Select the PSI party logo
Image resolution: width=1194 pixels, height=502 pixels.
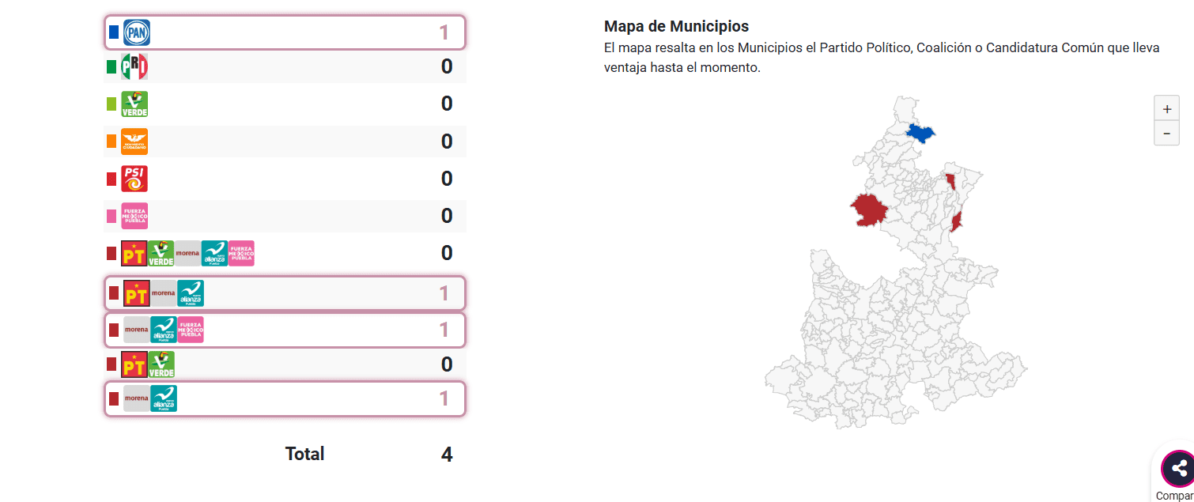134,179
